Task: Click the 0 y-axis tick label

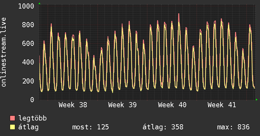Action: [32, 100]
